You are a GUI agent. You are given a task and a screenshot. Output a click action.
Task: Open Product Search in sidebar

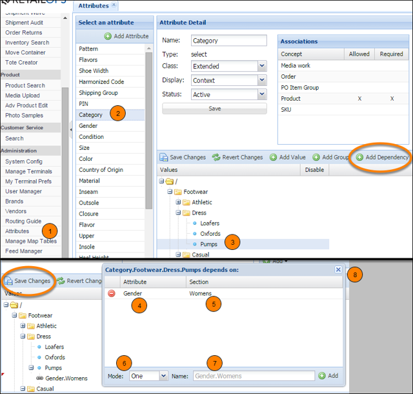click(25, 85)
